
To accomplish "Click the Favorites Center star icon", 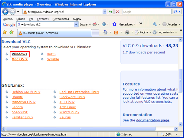I will click(x=5, y=32).
